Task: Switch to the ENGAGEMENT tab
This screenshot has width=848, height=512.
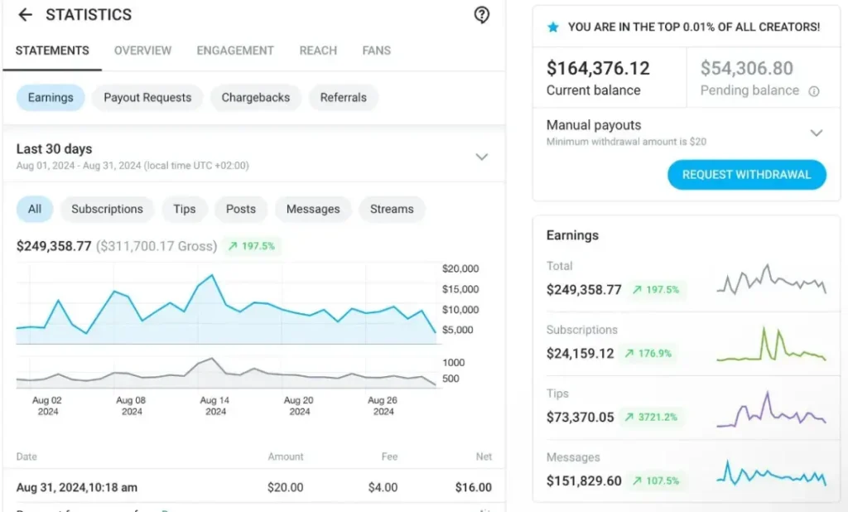Action: pyautogui.click(x=235, y=51)
